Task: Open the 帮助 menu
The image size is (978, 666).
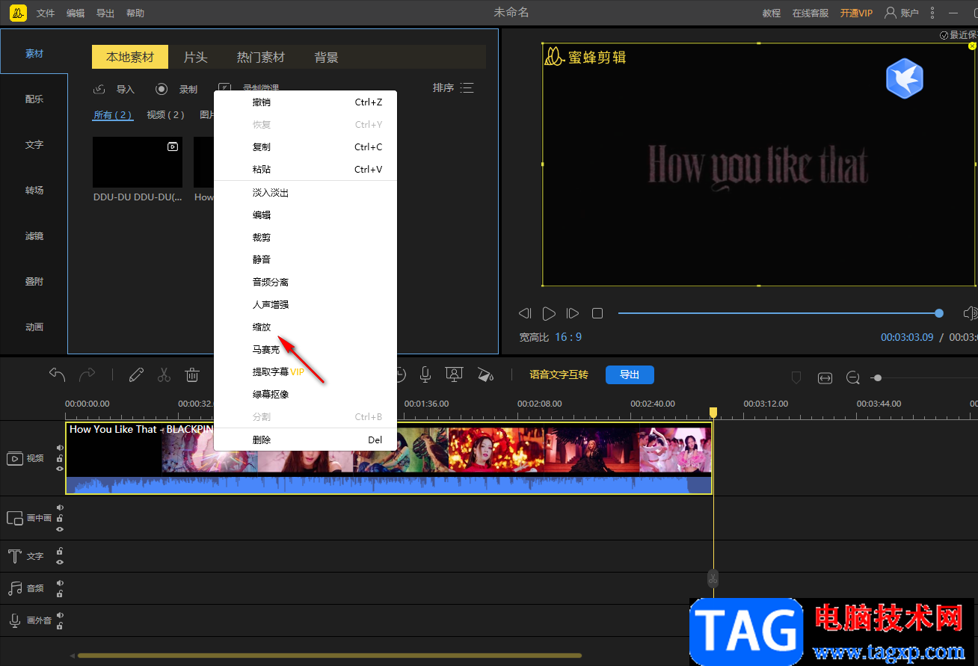Action: click(135, 13)
